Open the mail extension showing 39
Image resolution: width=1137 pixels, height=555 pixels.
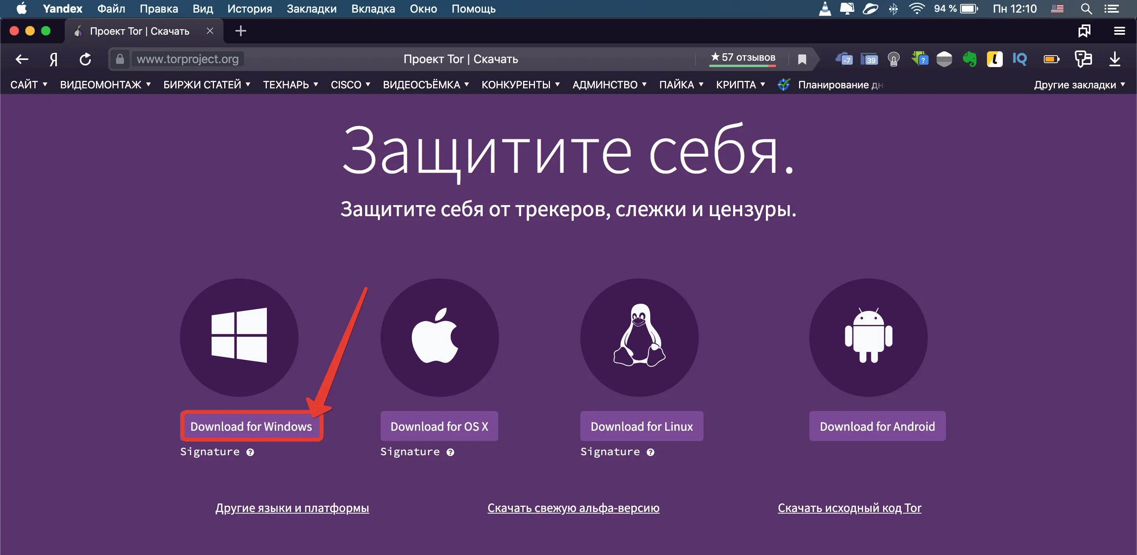point(869,59)
